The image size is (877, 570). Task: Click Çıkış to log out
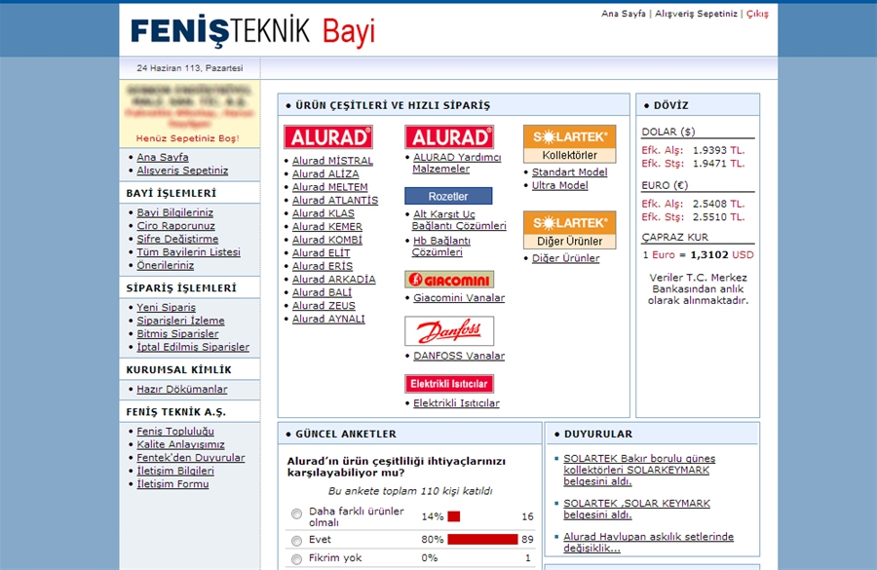tap(757, 14)
